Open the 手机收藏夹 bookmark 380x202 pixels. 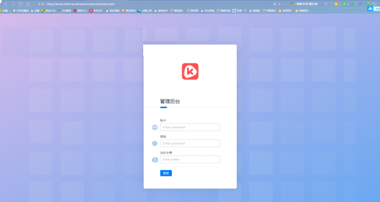pyautogui.click(x=21, y=11)
